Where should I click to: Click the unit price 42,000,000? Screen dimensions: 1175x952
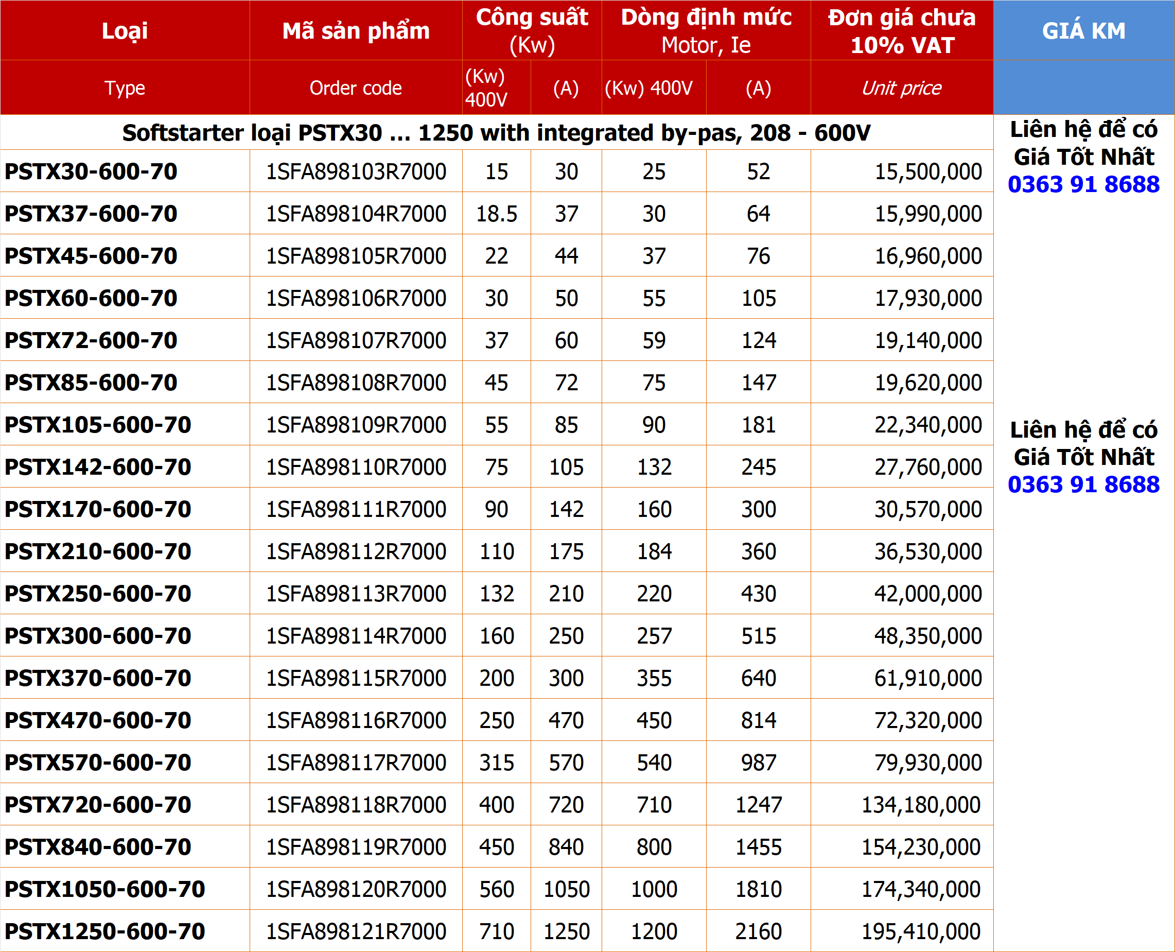928,595
